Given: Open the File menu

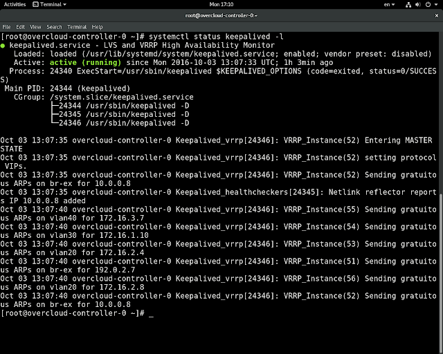Looking at the screenshot, I should (6, 27).
